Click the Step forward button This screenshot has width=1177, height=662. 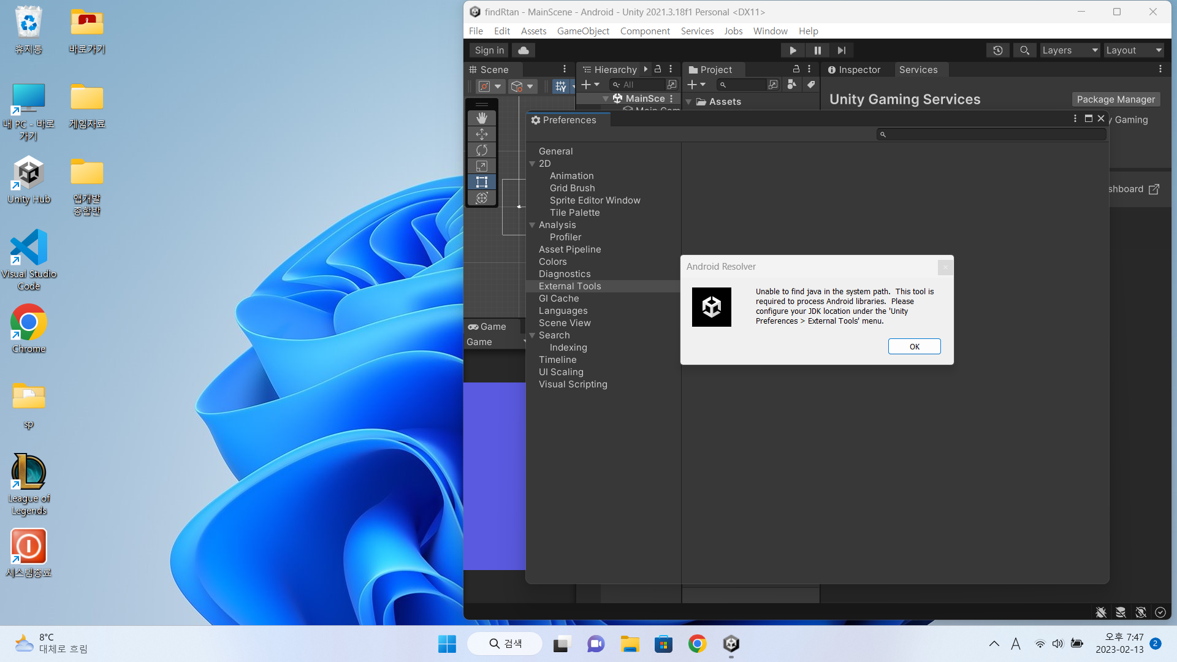point(842,50)
